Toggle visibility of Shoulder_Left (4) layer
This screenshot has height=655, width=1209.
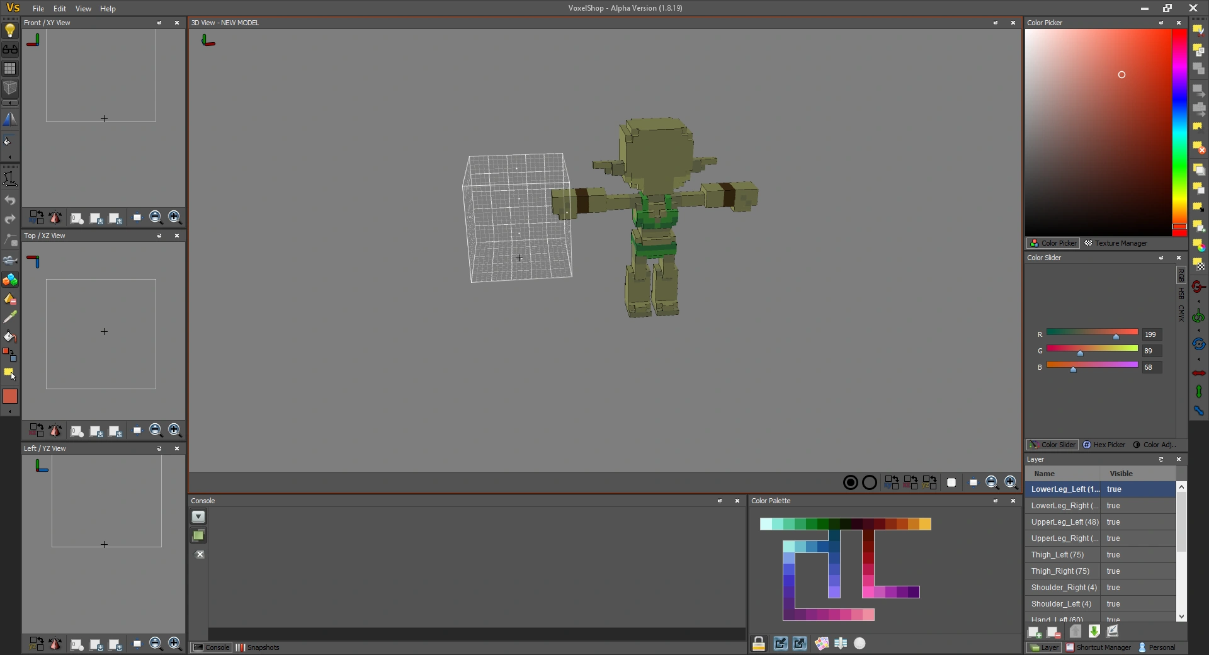[1138, 604]
